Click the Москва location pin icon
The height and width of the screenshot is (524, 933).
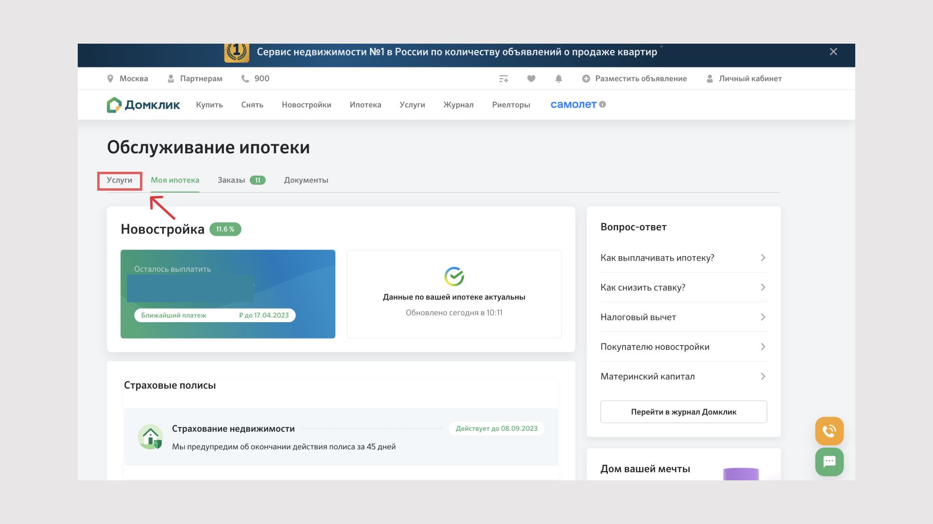coord(110,79)
